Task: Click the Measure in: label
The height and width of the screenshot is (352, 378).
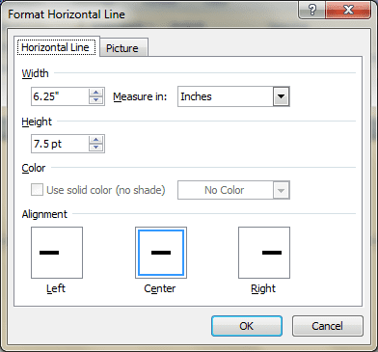Action: coord(140,96)
